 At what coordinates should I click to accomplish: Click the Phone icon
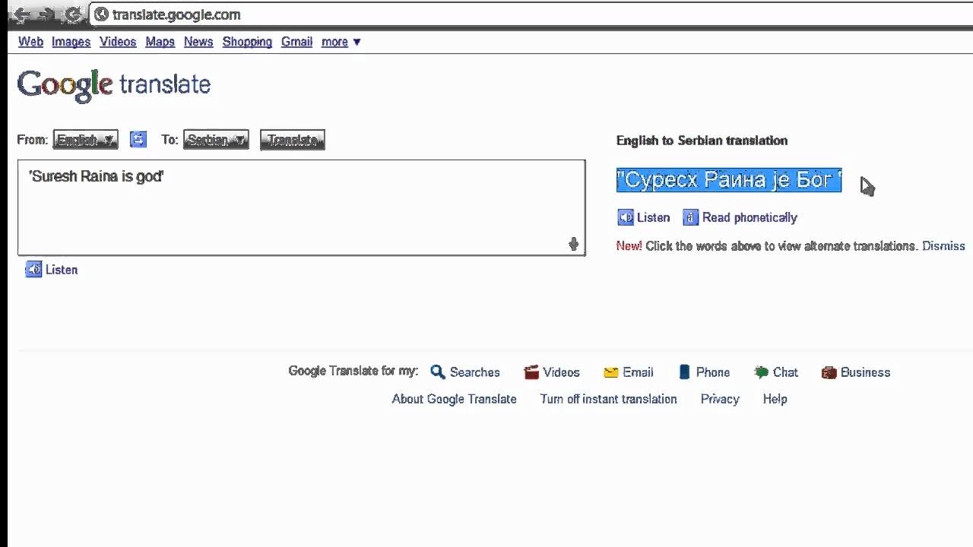[684, 372]
